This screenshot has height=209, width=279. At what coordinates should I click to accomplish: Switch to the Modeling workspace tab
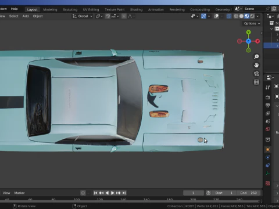(50, 9)
